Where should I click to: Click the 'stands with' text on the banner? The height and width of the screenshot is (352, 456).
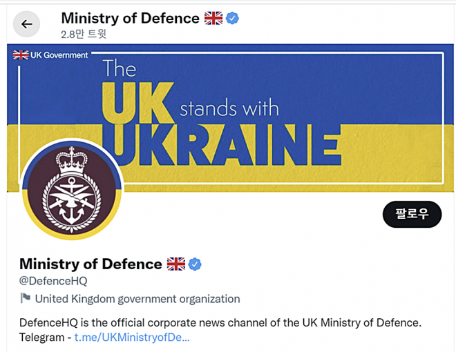click(229, 108)
